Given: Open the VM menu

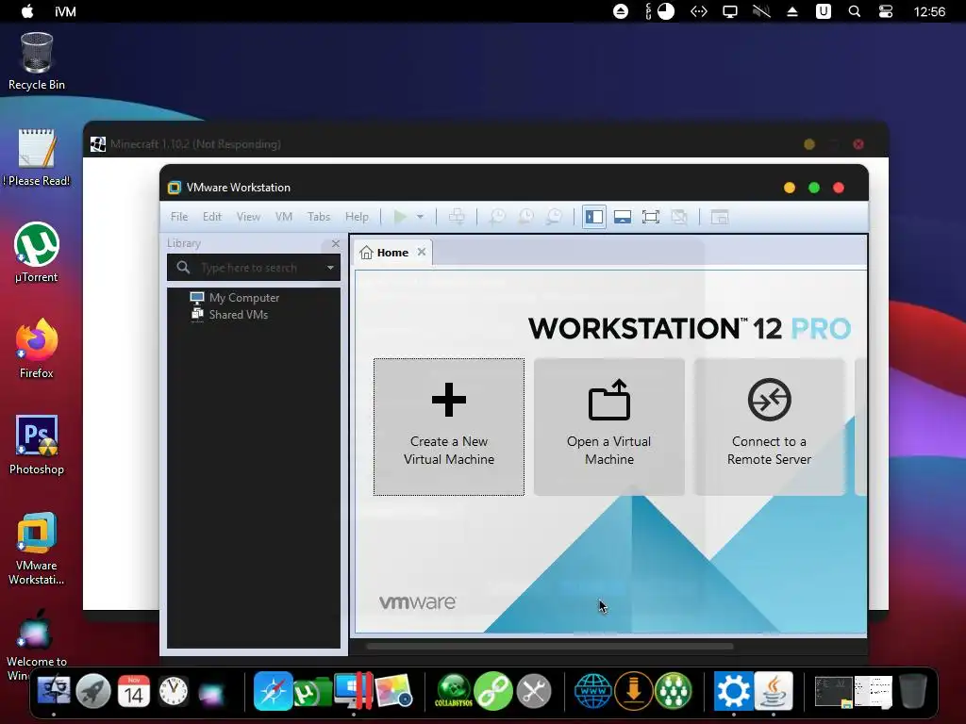Looking at the screenshot, I should point(283,217).
